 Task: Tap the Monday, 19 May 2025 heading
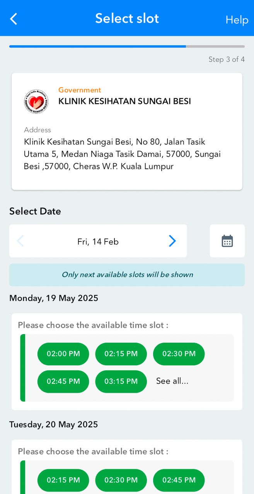pyautogui.click(x=54, y=298)
